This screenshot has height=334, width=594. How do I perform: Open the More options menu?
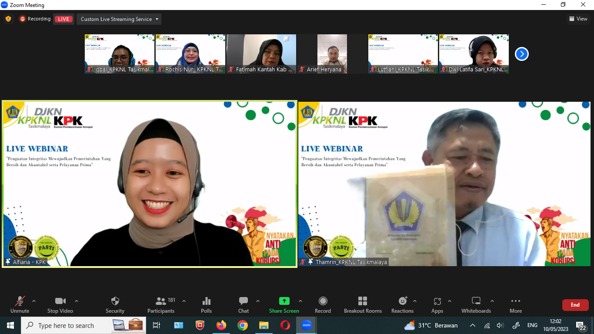click(516, 304)
